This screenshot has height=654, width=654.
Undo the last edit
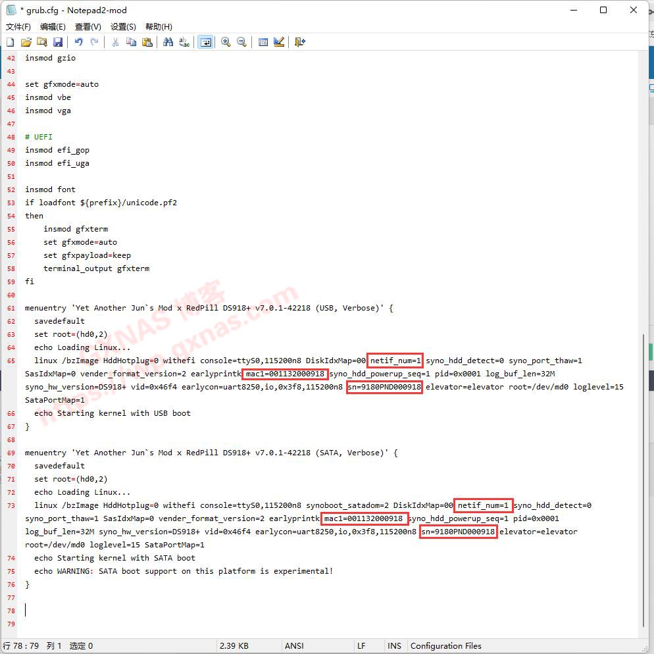tap(78, 42)
